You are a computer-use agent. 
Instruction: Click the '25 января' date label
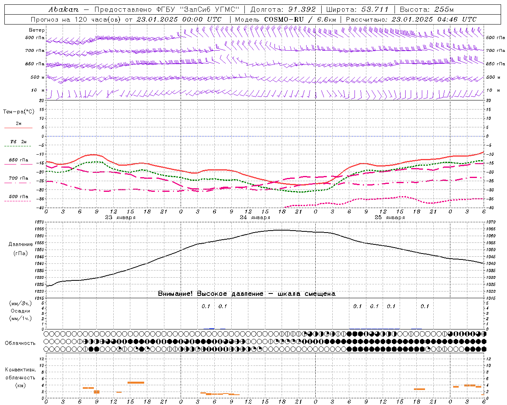click(x=390, y=218)
